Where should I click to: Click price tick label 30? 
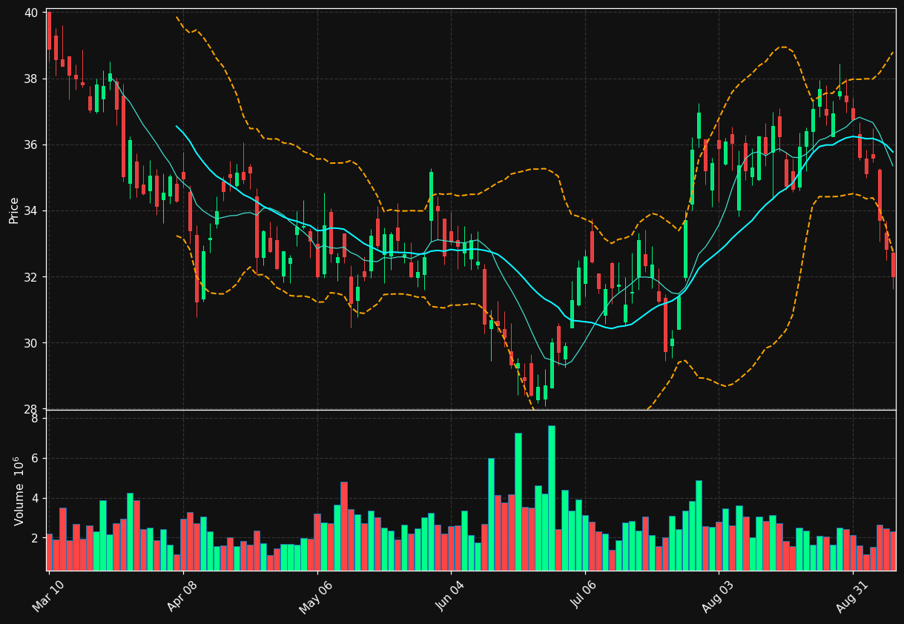(x=31, y=342)
